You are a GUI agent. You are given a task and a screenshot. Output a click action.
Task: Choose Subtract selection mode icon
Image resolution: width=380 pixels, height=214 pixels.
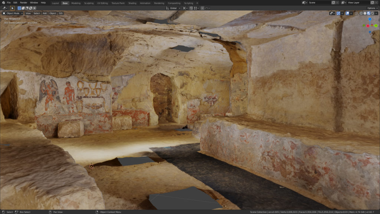click(x=27, y=8)
